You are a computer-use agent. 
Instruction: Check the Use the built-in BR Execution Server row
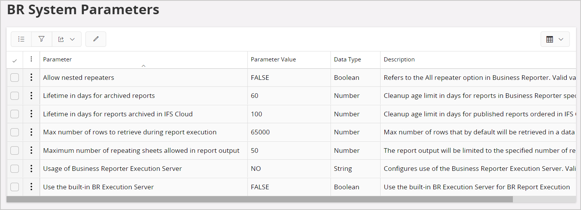(x=15, y=187)
